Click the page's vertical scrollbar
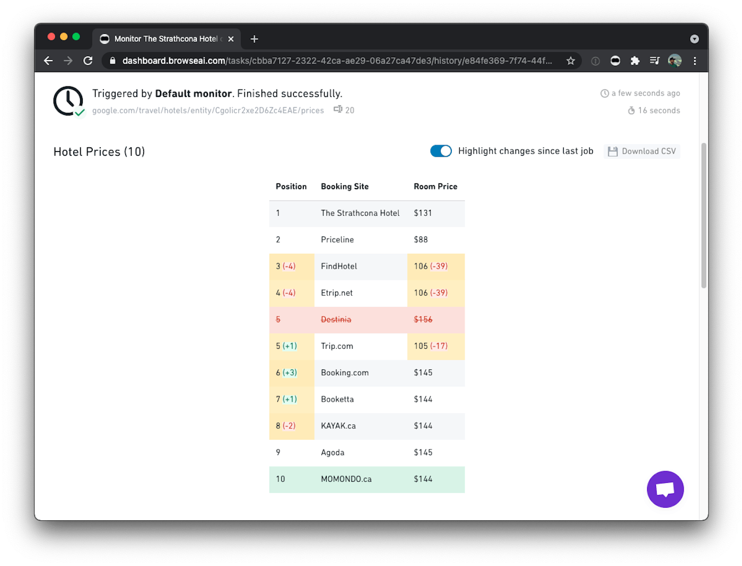The height and width of the screenshot is (566, 742). point(704,215)
